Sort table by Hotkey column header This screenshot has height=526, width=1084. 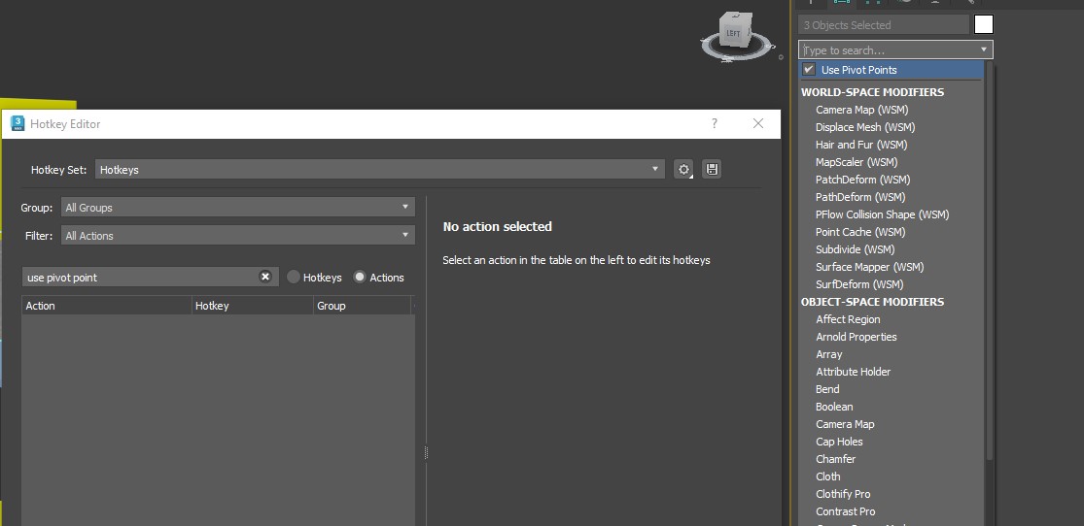pyautogui.click(x=253, y=306)
